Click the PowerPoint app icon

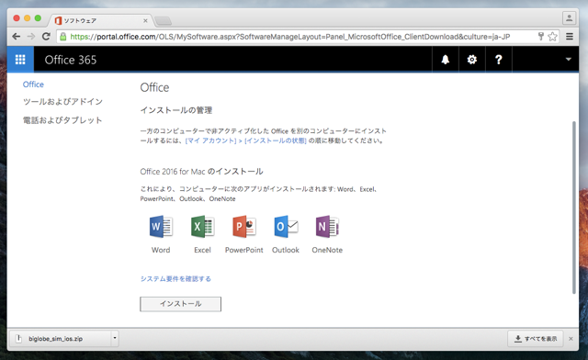pyautogui.click(x=244, y=227)
